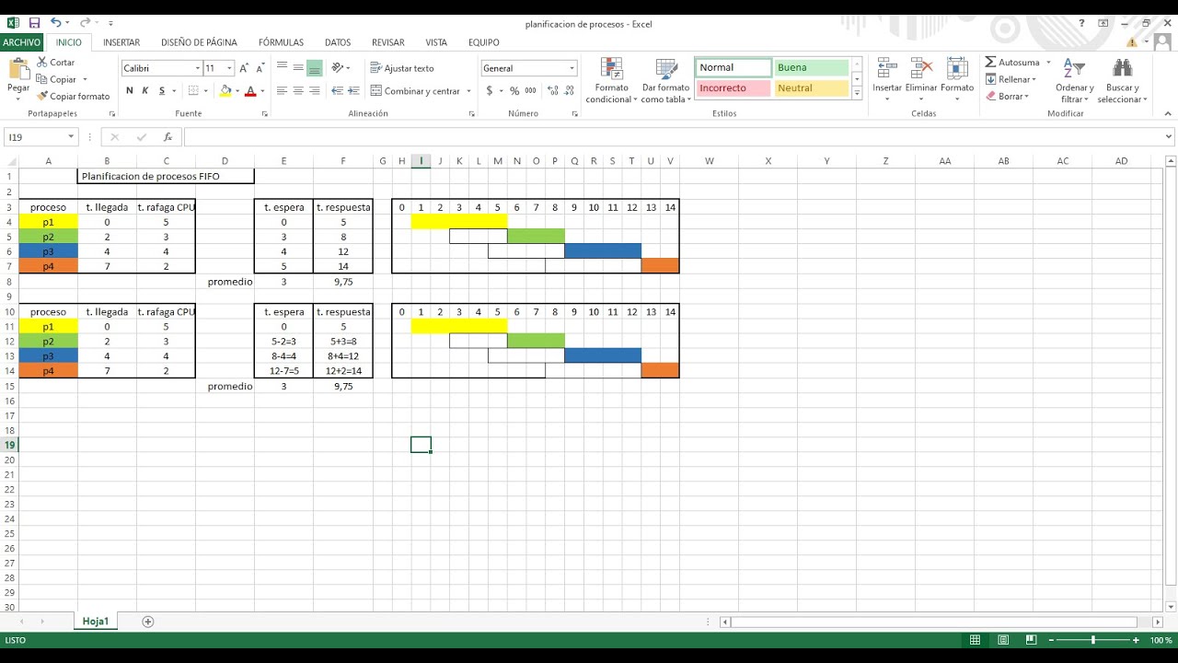Add a new sheet with plus button
This screenshot has width=1178, height=663.
tap(148, 622)
